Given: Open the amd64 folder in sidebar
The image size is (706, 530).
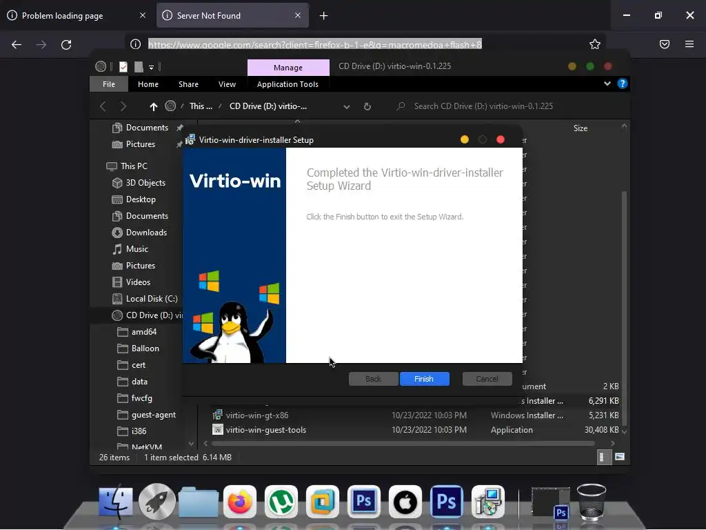Looking at the screenshot, I should [x=143, y=332].
